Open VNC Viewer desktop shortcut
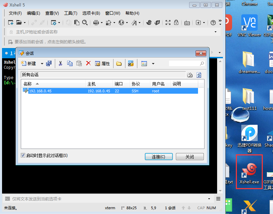This screenshot has height=214, width=273. click(249, 26)
